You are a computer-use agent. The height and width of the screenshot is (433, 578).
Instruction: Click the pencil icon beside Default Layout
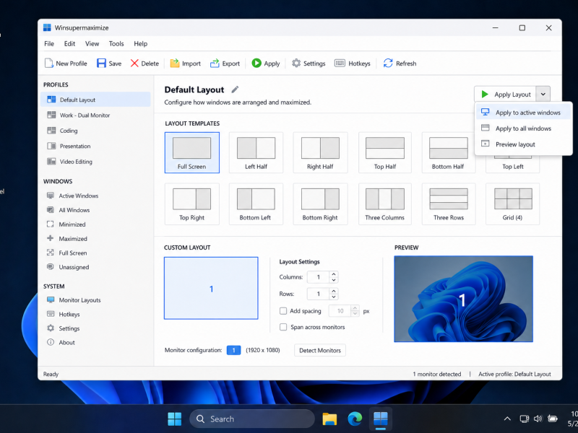236,89
